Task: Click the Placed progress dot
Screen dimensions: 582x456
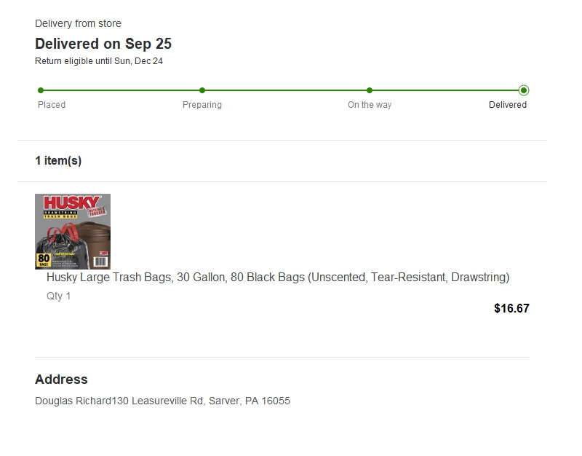Action: [41, 90]
